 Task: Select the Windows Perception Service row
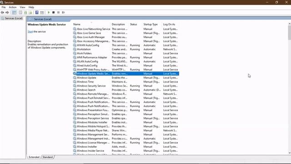126,118
